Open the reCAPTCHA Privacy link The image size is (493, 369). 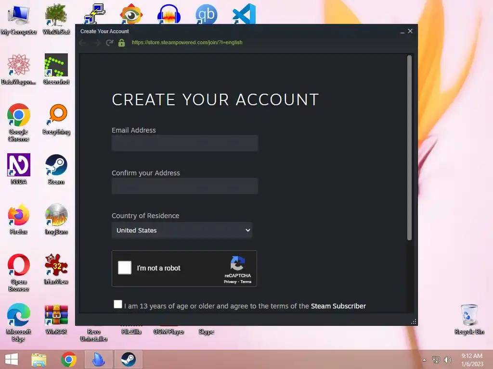tap(230, 282)
